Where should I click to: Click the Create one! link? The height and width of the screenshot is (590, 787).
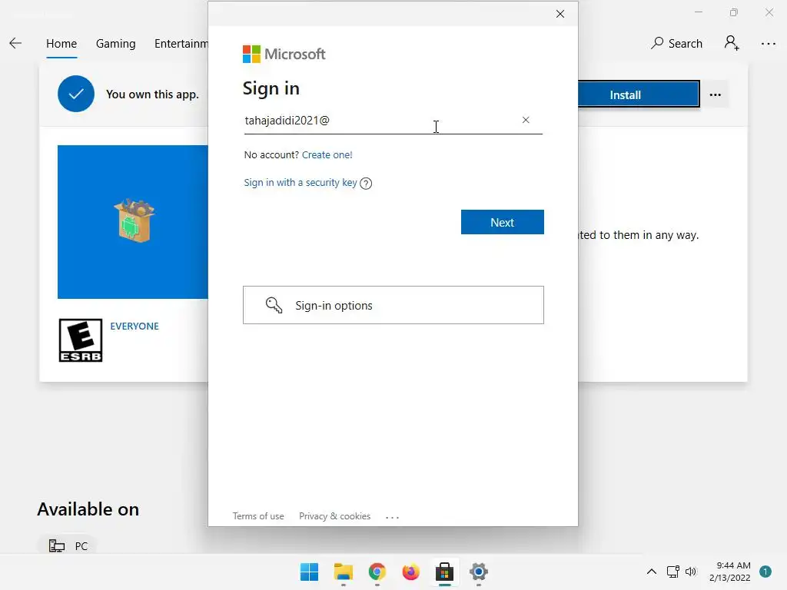(x=327, y=155)
